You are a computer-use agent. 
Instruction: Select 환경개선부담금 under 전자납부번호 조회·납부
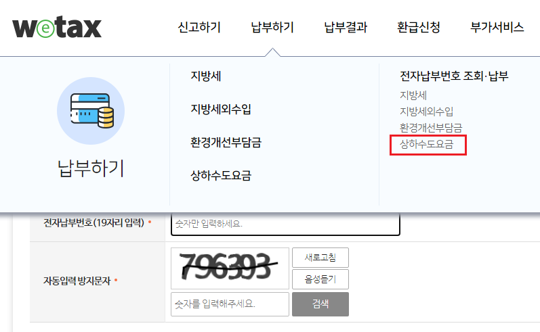coord(431,128)
